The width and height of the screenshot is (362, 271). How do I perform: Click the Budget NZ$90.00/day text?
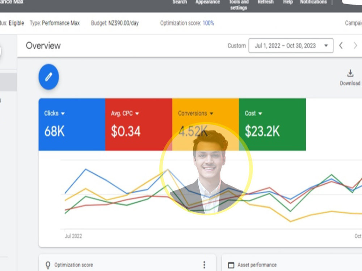115,23
